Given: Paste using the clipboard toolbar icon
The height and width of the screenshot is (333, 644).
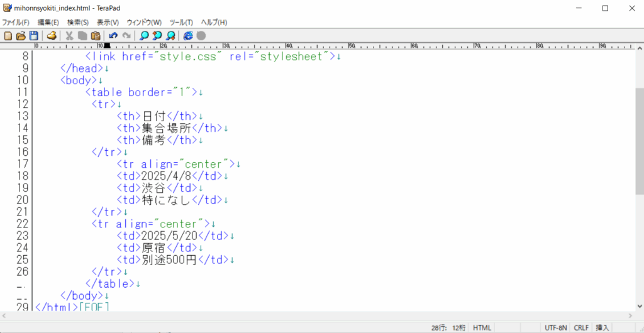Looking at the screenshot, I should (95, 35).
